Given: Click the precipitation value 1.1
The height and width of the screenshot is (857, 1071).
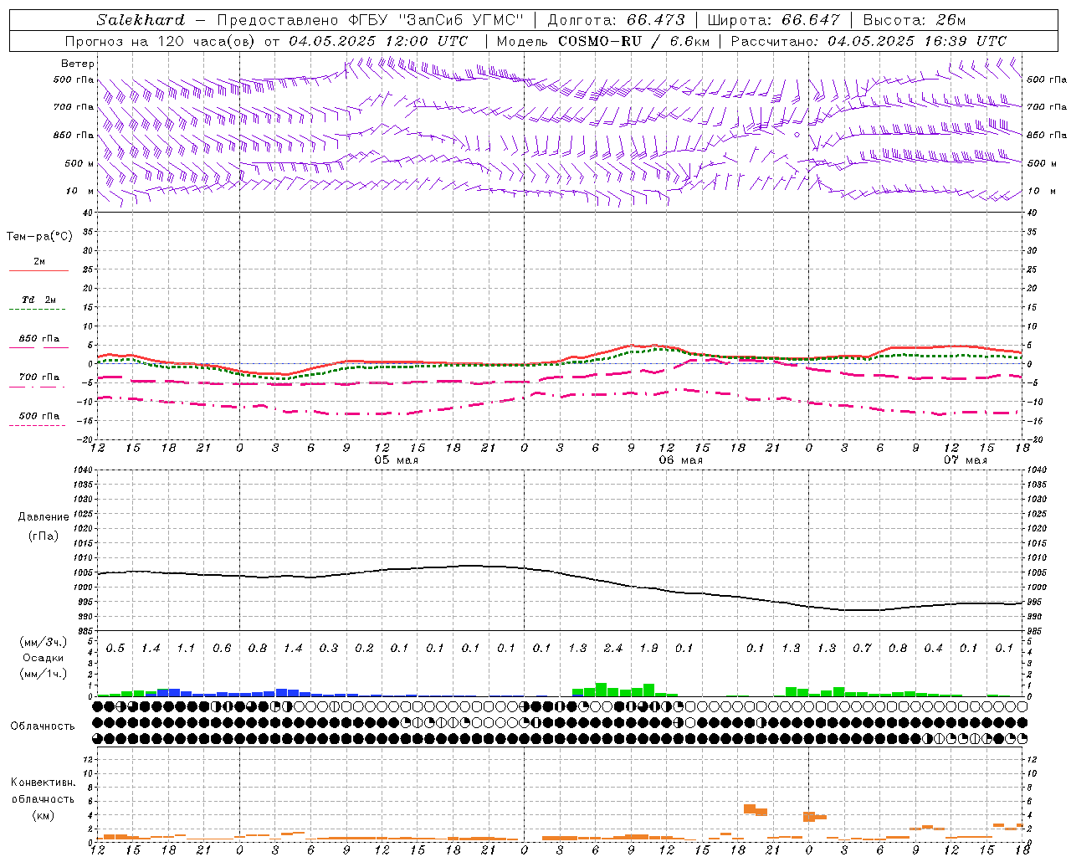Looking at the screenshot, I should tap(186, 649).
